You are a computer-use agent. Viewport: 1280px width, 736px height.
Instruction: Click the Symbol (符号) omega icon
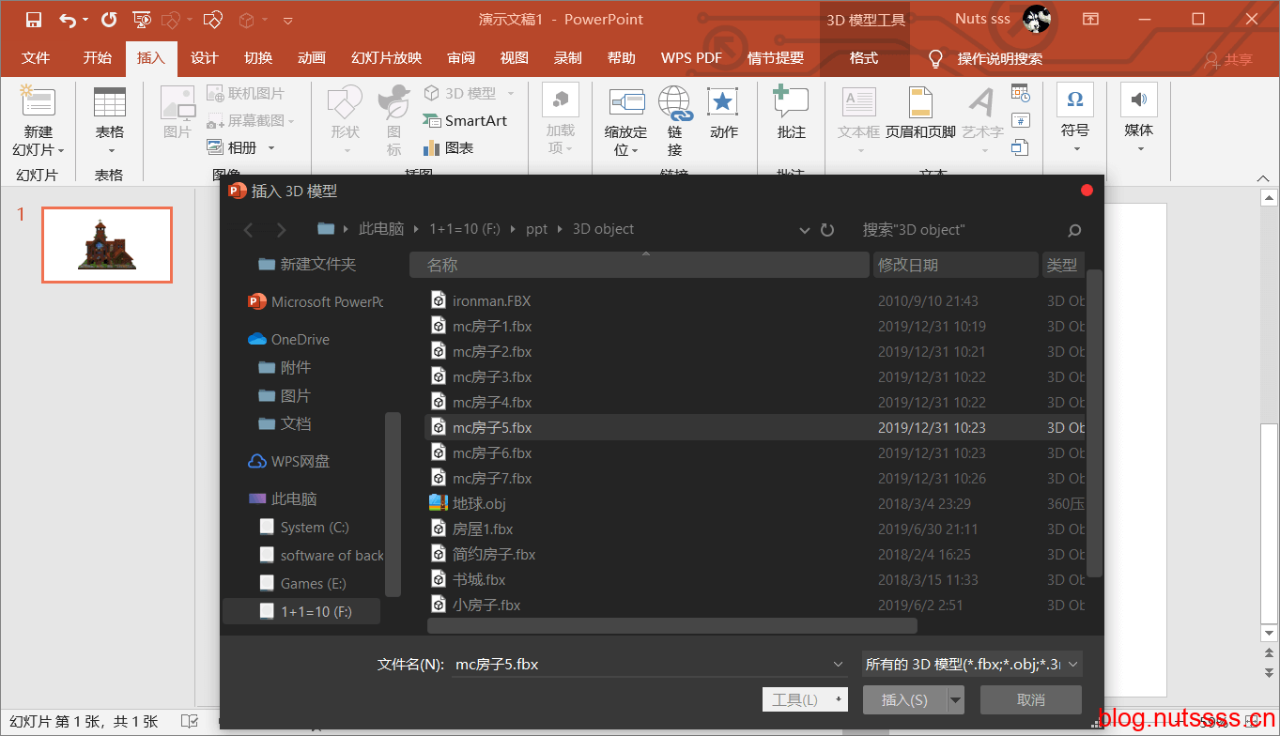click(1075, 100)
